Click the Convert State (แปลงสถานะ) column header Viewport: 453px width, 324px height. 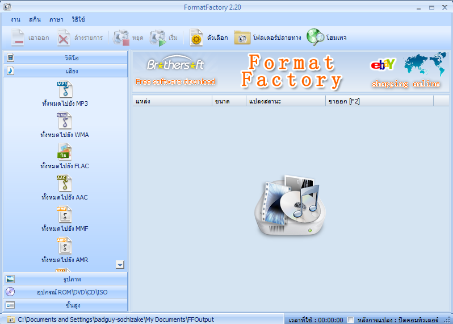tap(286, 101)
